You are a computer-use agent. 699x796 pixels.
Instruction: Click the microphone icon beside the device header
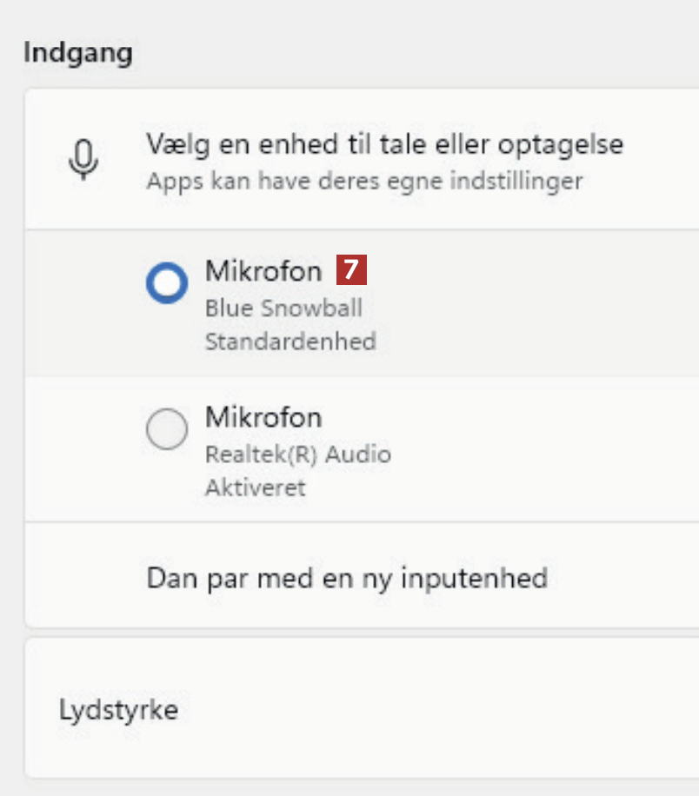pos(83,160)
